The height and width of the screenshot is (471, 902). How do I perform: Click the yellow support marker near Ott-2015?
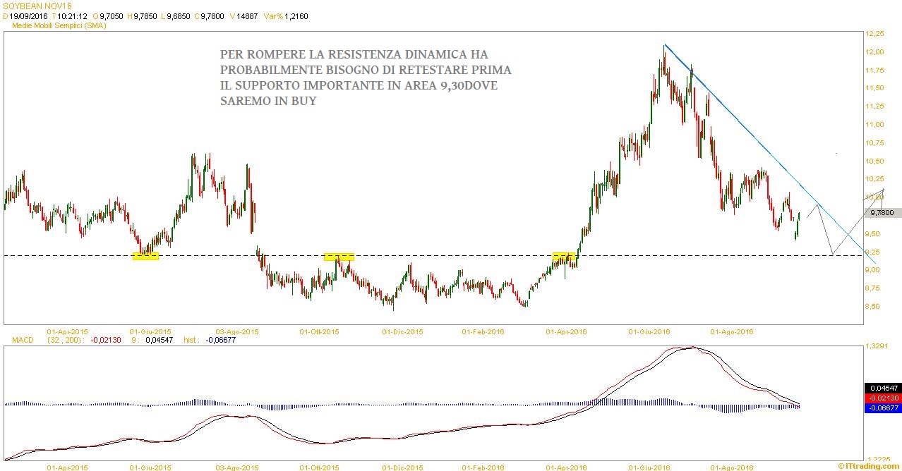pos(339,257)
